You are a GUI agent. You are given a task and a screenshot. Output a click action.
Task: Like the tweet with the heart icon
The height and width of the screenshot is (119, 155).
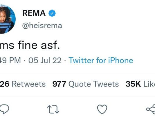pos(102,109)
